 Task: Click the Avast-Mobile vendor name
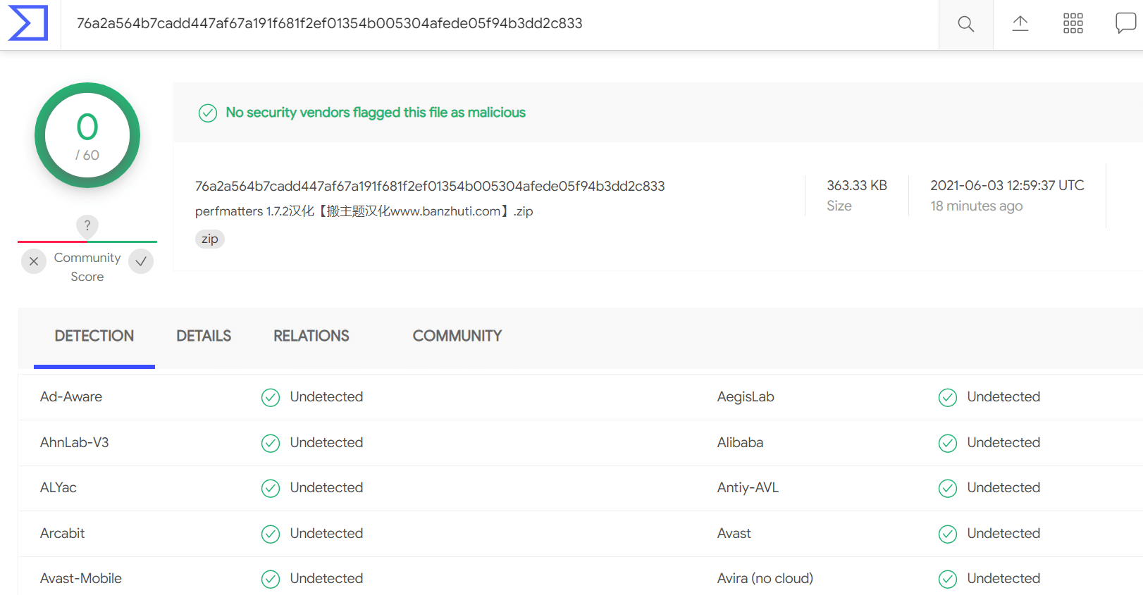click(x=81, y=578)
